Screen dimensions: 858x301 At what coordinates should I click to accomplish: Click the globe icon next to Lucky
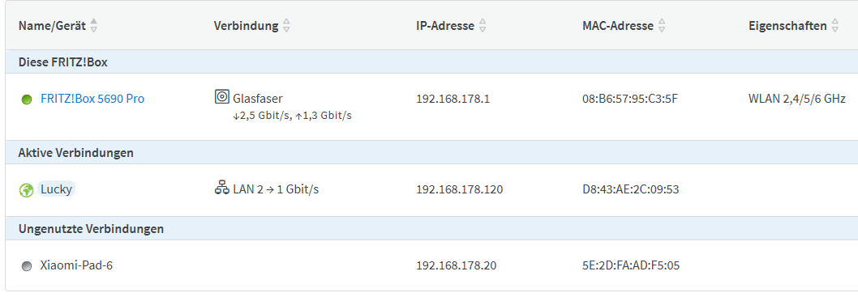pos(26,190)
